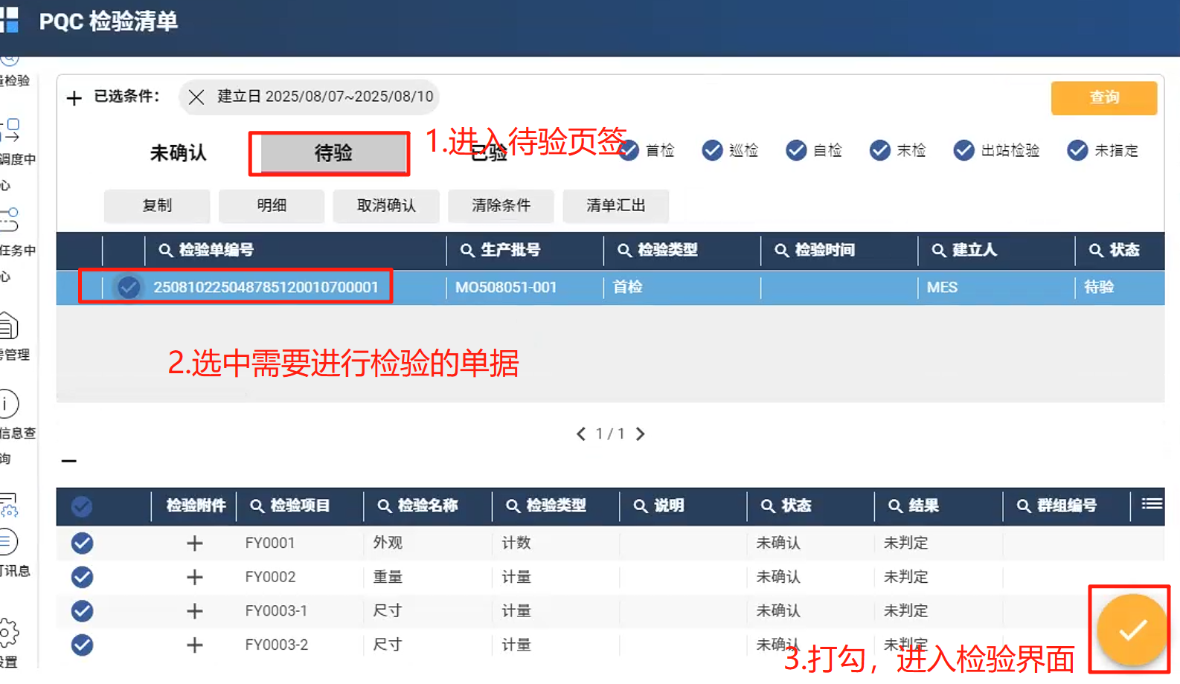Toggle select-all checkbox in detail table header
This screenshot has width=1180, height=684.
click(82, 507)
